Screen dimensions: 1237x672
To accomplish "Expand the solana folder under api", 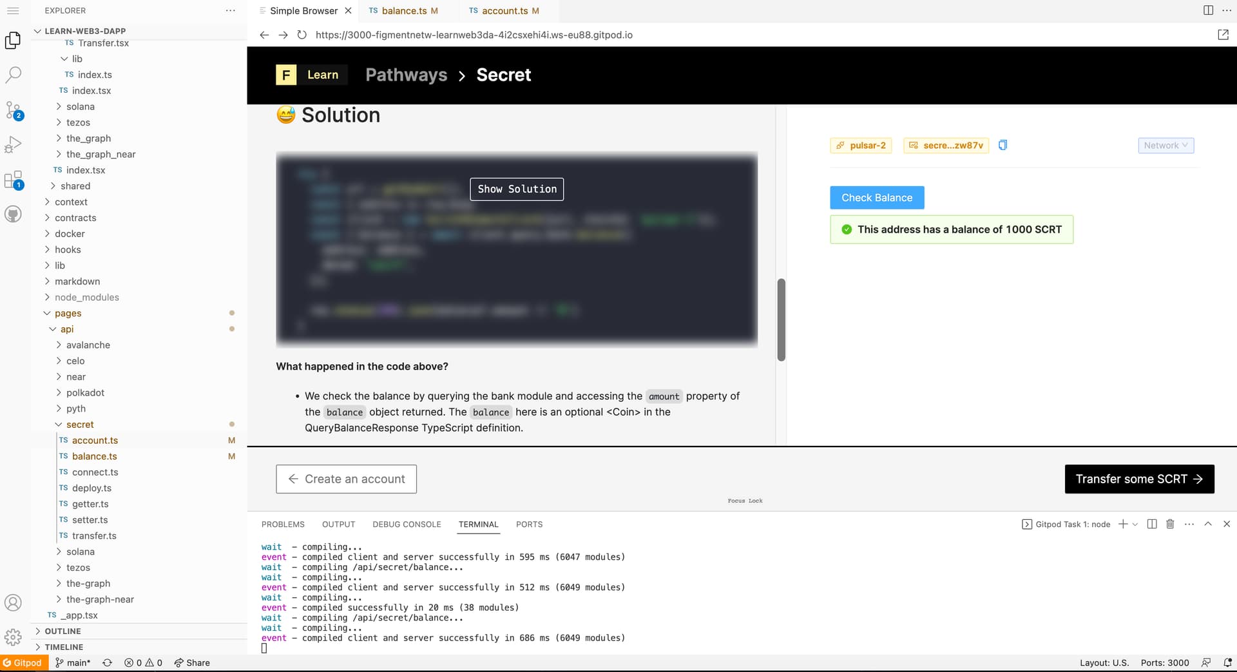I will point(81,552).
